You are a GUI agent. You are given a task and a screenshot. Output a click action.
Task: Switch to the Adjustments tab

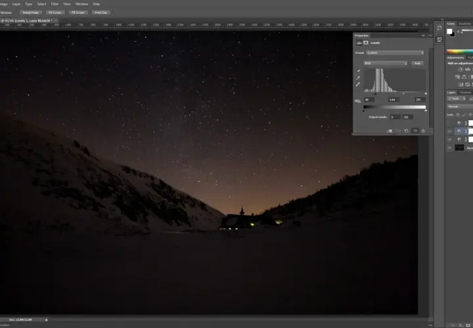(455, 58)
